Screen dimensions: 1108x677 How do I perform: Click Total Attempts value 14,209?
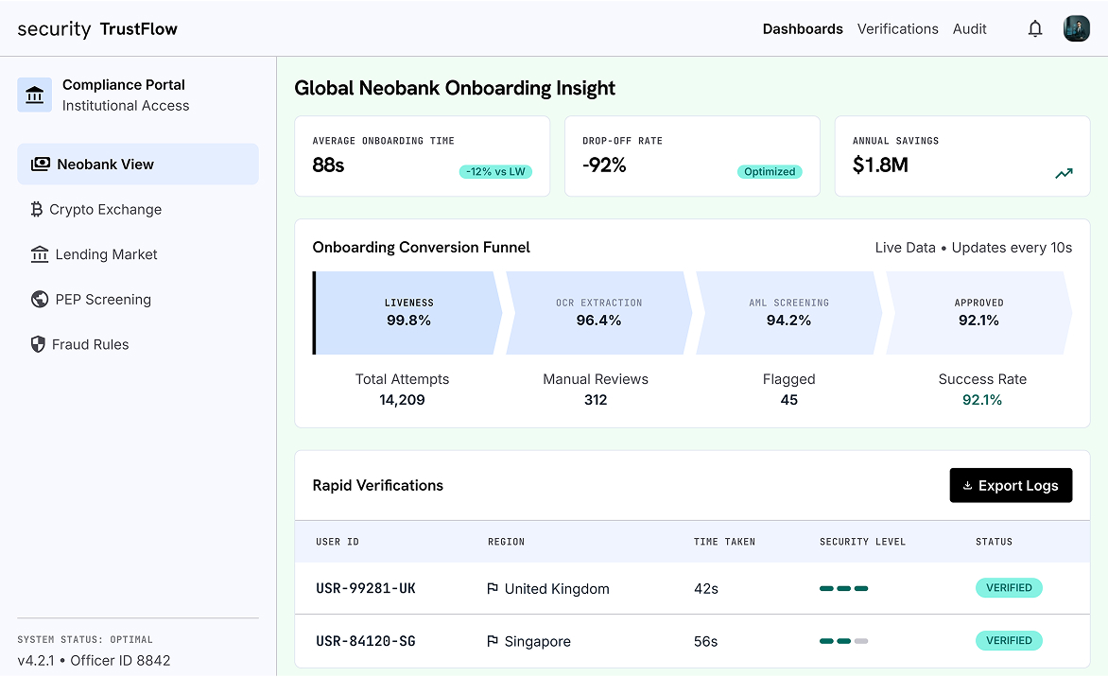402,400
